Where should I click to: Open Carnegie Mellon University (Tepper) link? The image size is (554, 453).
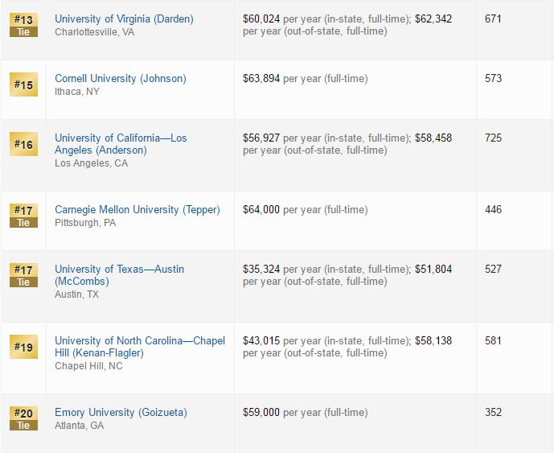(x=137, y=210)
